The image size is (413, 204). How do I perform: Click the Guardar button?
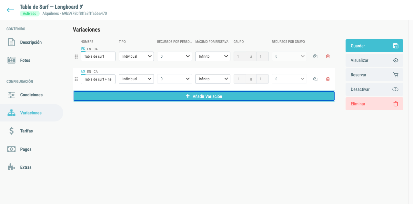(374, 46)
